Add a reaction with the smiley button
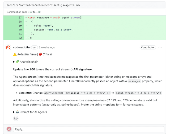The width and height of the screenshot is (170, 136). 16,119
